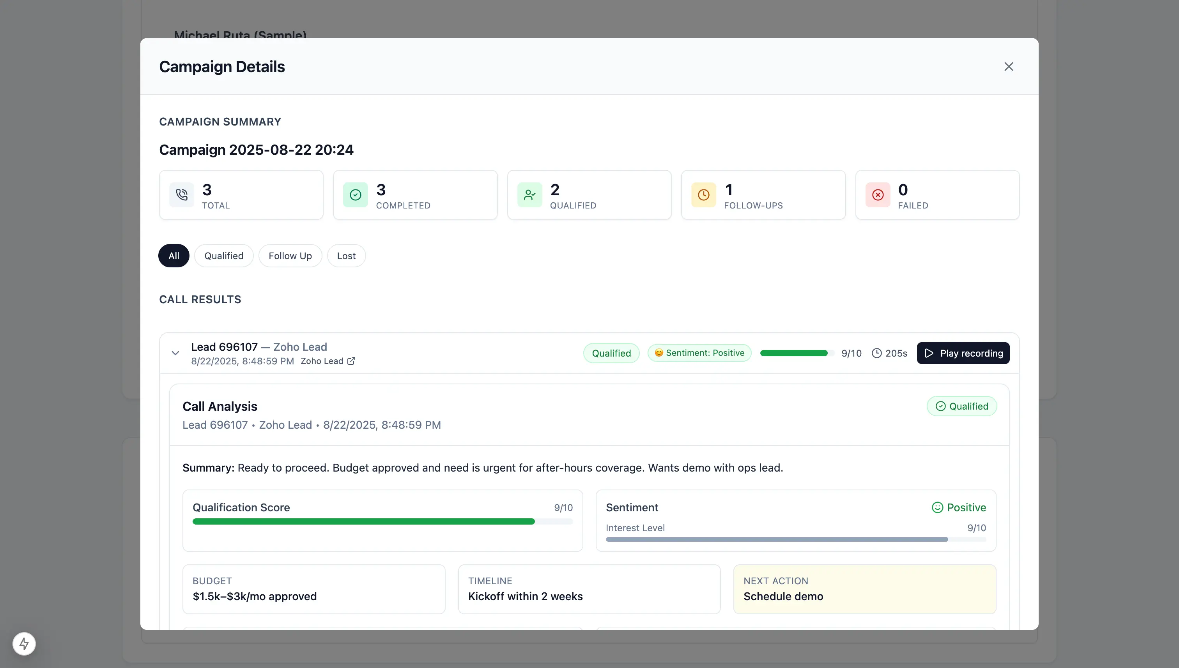
Task: Click the lightning bolt icon at bottom left
Action: click(24, 644)
